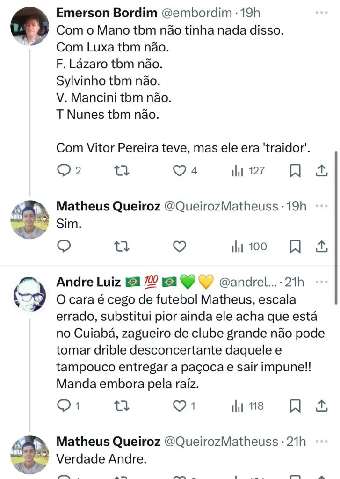Like Emerson Bordim's tweet
This screenshot has width=340, height=479.
(x=180, y=172)
